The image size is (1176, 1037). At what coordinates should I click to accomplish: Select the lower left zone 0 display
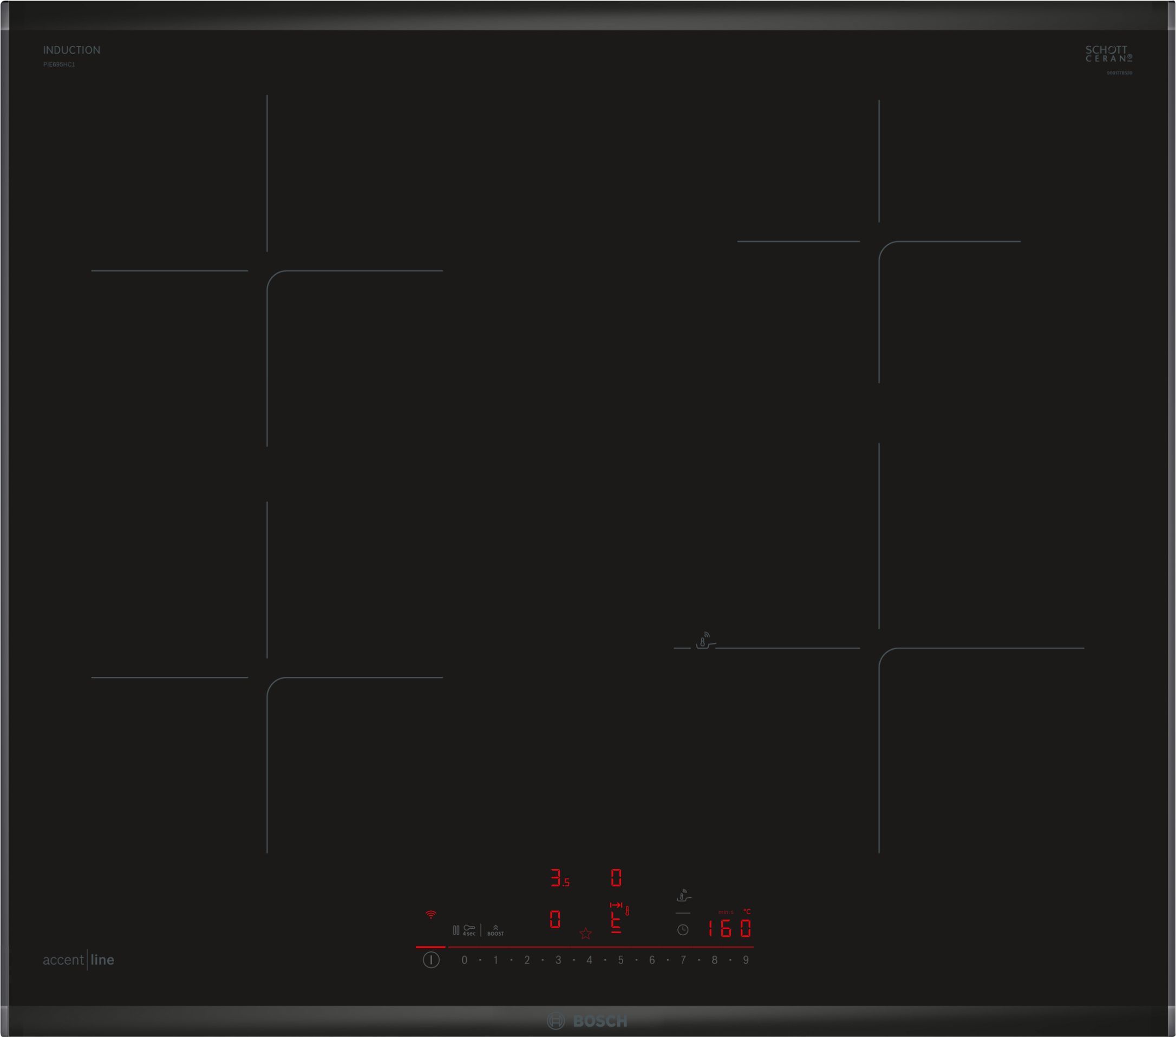tap(554, 919)
